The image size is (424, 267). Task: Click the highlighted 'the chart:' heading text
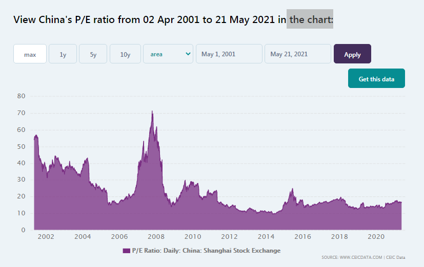[310, 19]
